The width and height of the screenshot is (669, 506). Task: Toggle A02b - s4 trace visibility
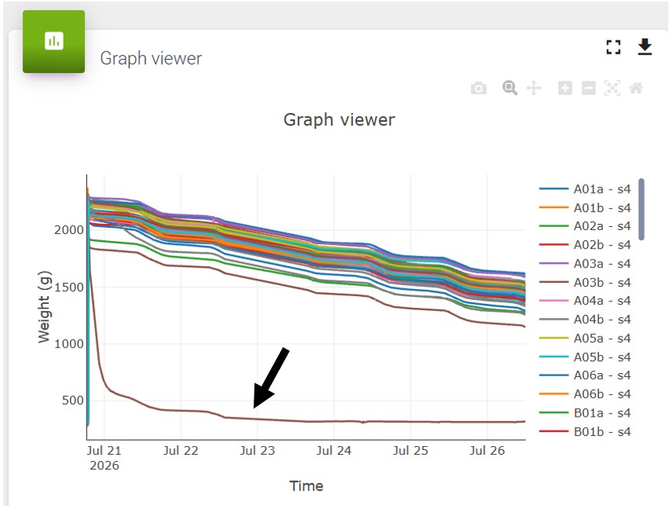point(585,245)
